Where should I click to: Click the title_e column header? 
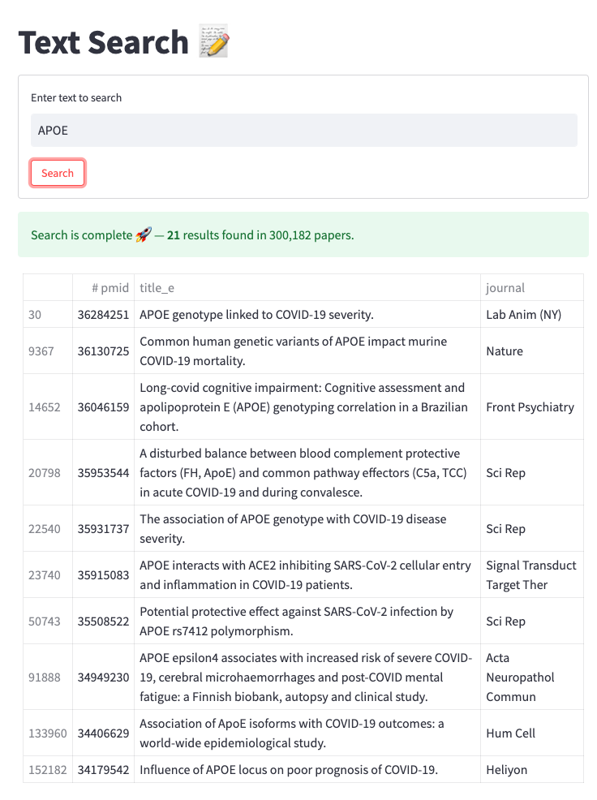pos(156,287)
